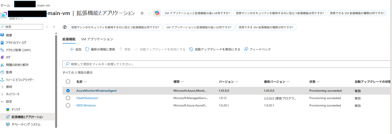Click the sidebar vertical scrollbar
This screenshot has height=134, width=392.
tap(56, 81)
